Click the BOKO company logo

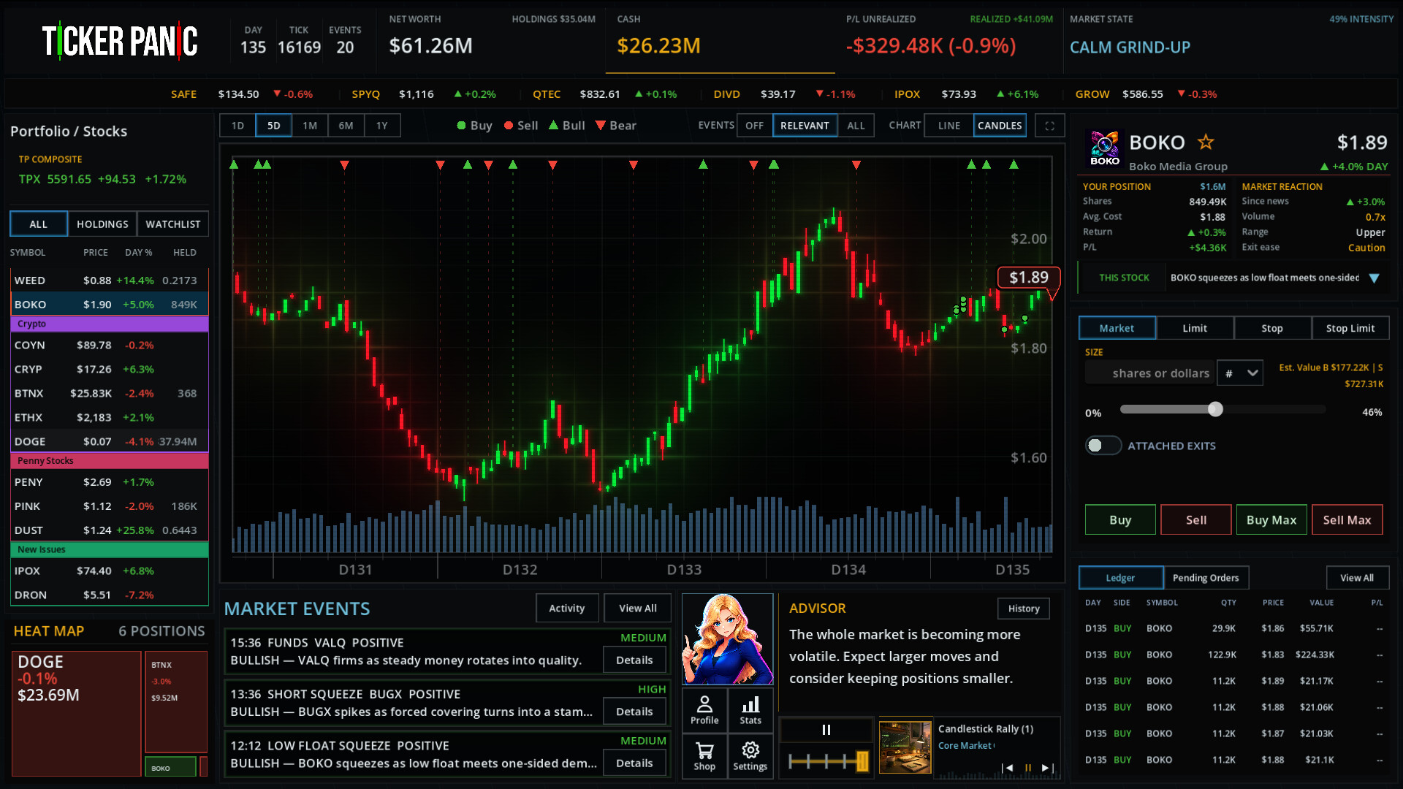pyautogui.click(x=1104, y=148)
